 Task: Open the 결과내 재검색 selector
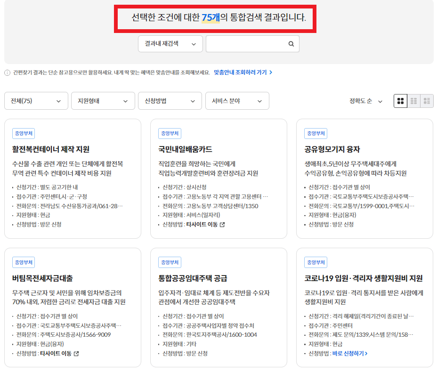point(170,43)
